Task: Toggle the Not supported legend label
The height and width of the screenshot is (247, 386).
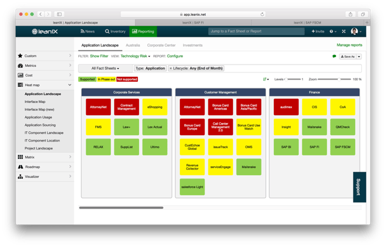Action: [x=127, y=79]
